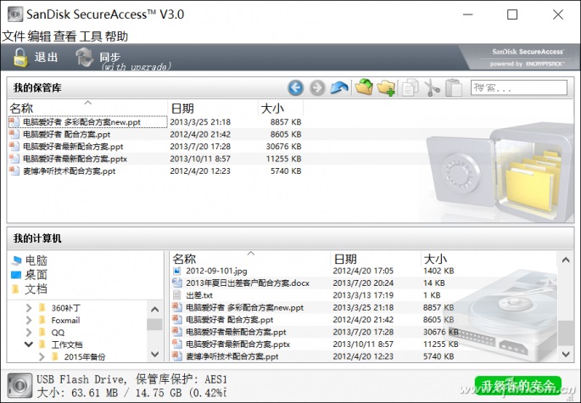The height and width of the screenshot is (403, 581).
Task: Click the 电脑 label in the tree
Action: pyautogui.click(x=36, y=260)
